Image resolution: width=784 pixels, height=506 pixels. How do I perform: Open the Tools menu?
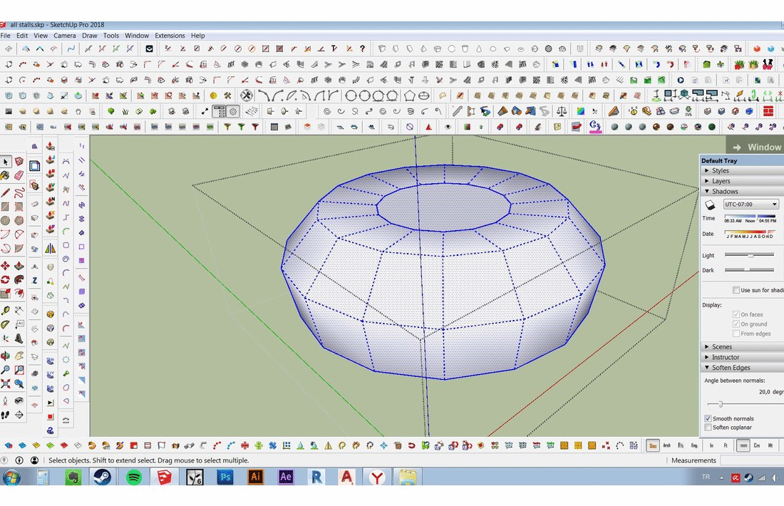coord(111,36)
